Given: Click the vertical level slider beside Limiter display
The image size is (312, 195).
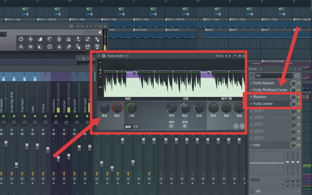Looking at the screenshot, I should (x=100, y=87).
